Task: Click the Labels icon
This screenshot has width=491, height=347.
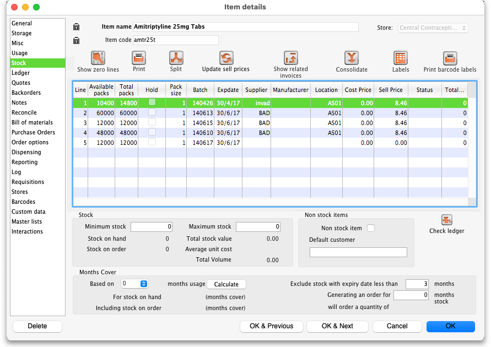Action: 401,58
